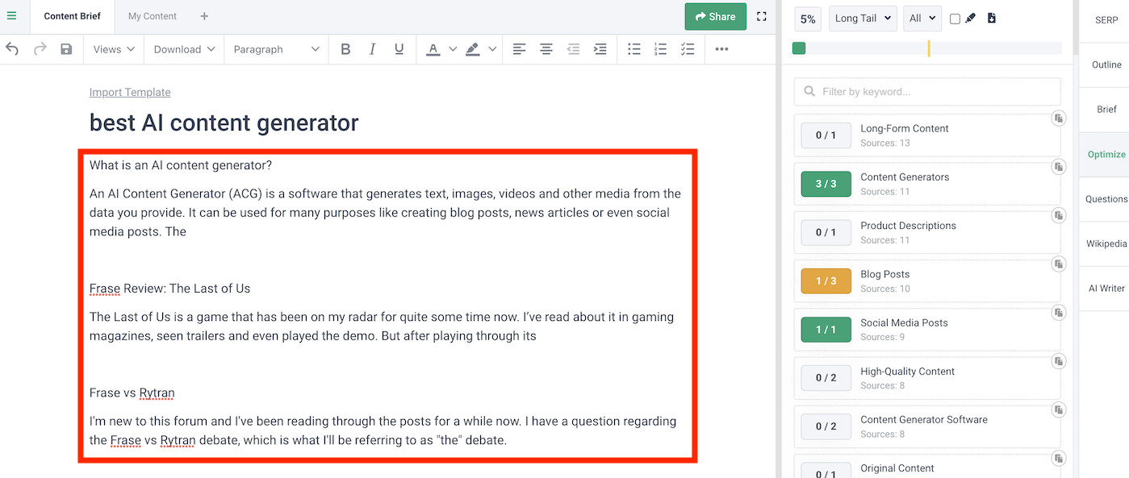The height and width of the screenshot is (478, 1129).
Task: Click the Import Template link
Action: 130,93
